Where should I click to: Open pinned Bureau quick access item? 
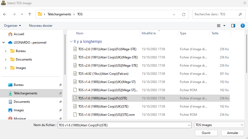19,85
